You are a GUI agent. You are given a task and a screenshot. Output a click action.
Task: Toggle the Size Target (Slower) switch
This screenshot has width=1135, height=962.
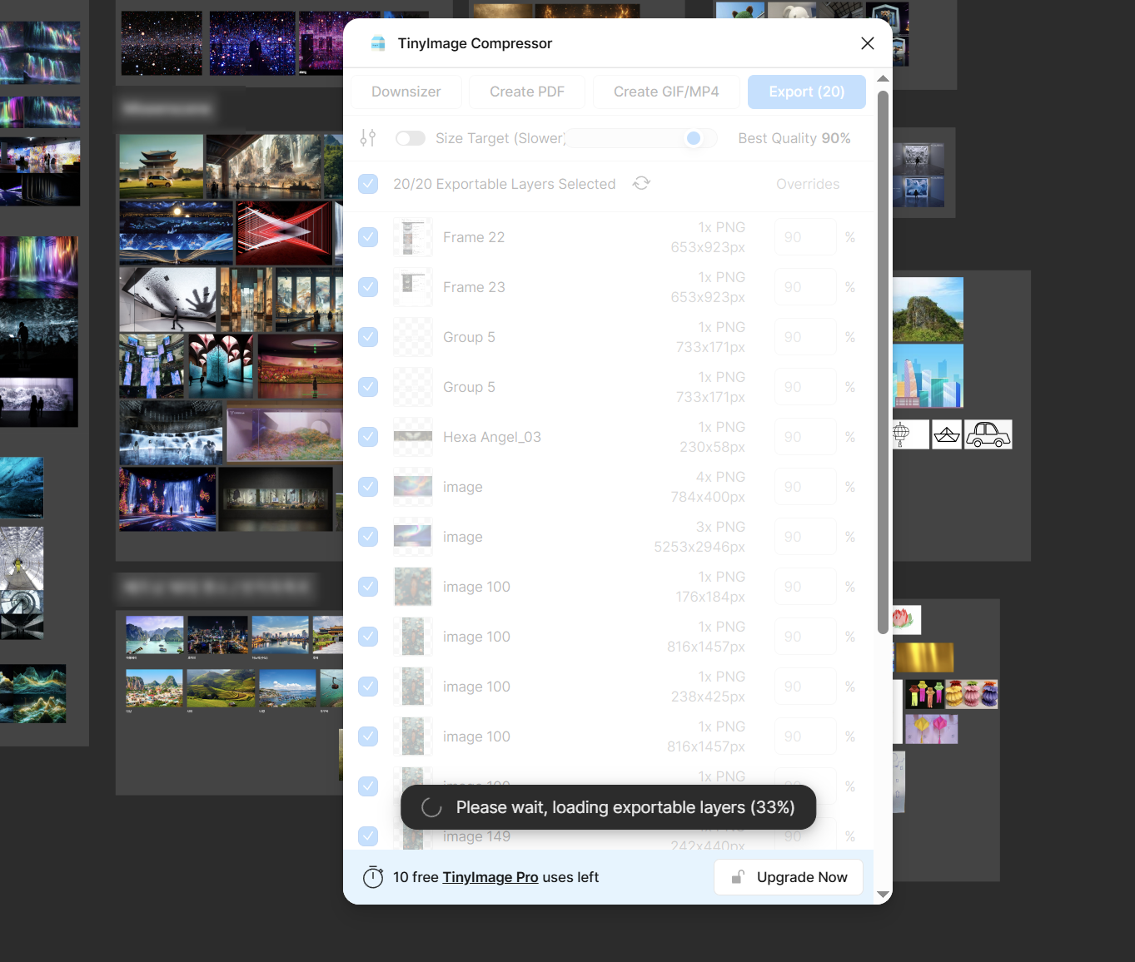click(x=411, y=138)
